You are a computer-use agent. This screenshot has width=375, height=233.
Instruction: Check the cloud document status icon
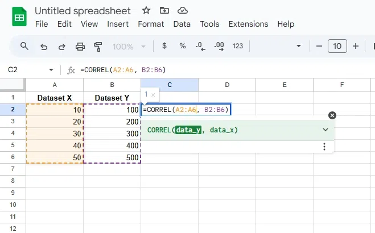[x=183, y=11]
